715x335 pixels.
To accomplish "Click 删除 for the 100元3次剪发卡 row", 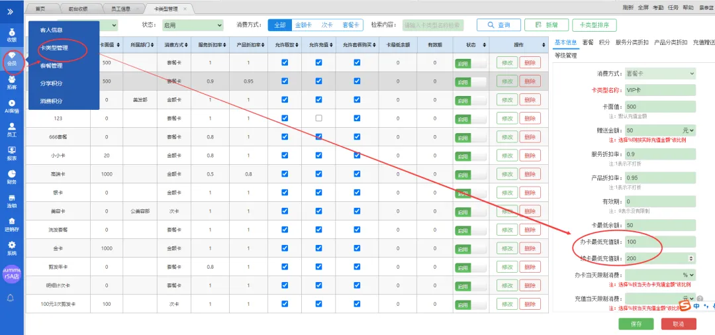I will pyautogui.click(x=530, y=304).
